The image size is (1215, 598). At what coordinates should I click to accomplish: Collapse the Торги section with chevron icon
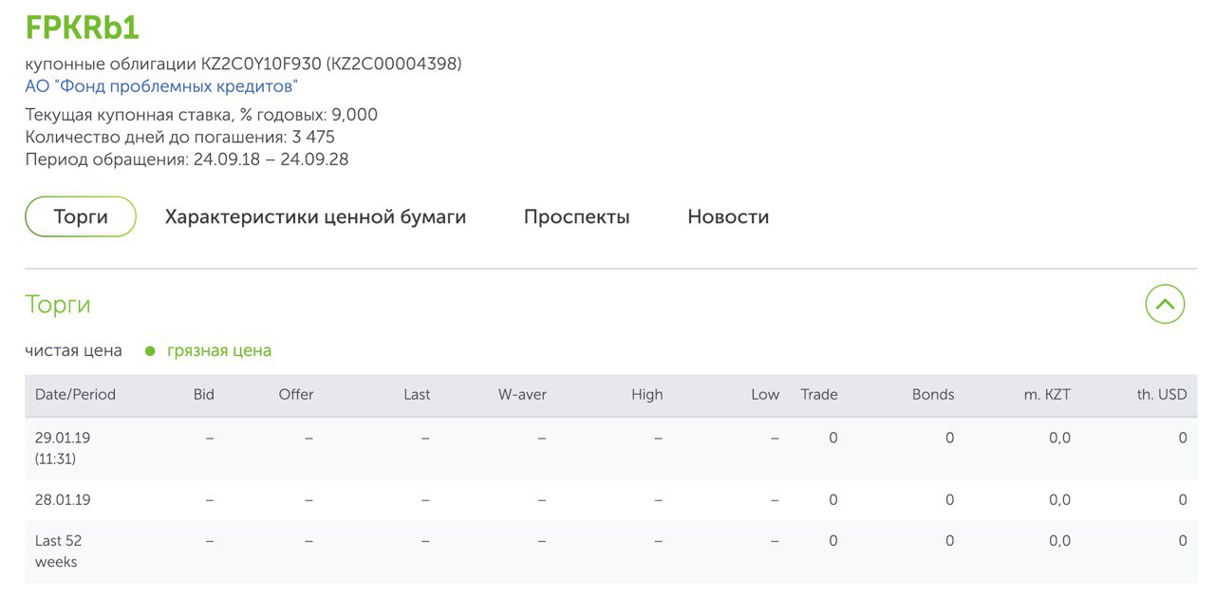(1165, 305)
